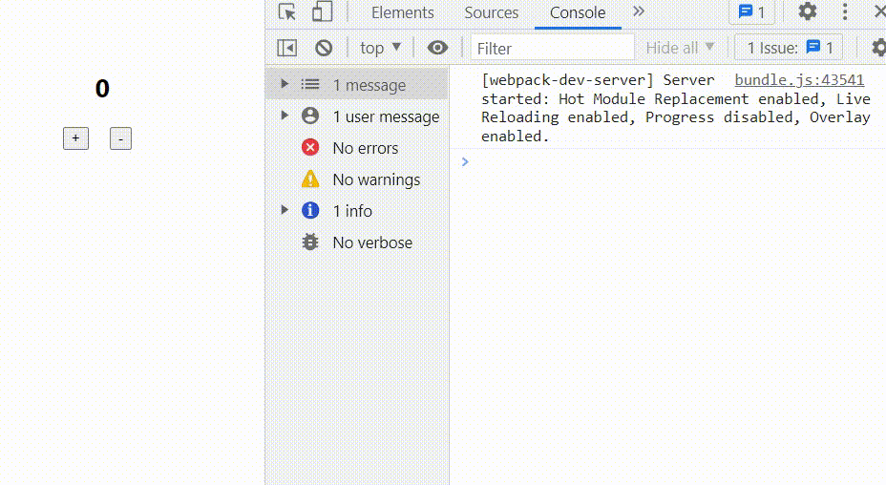
Task: Select the No warnings filter
Action: coord(356,179)
